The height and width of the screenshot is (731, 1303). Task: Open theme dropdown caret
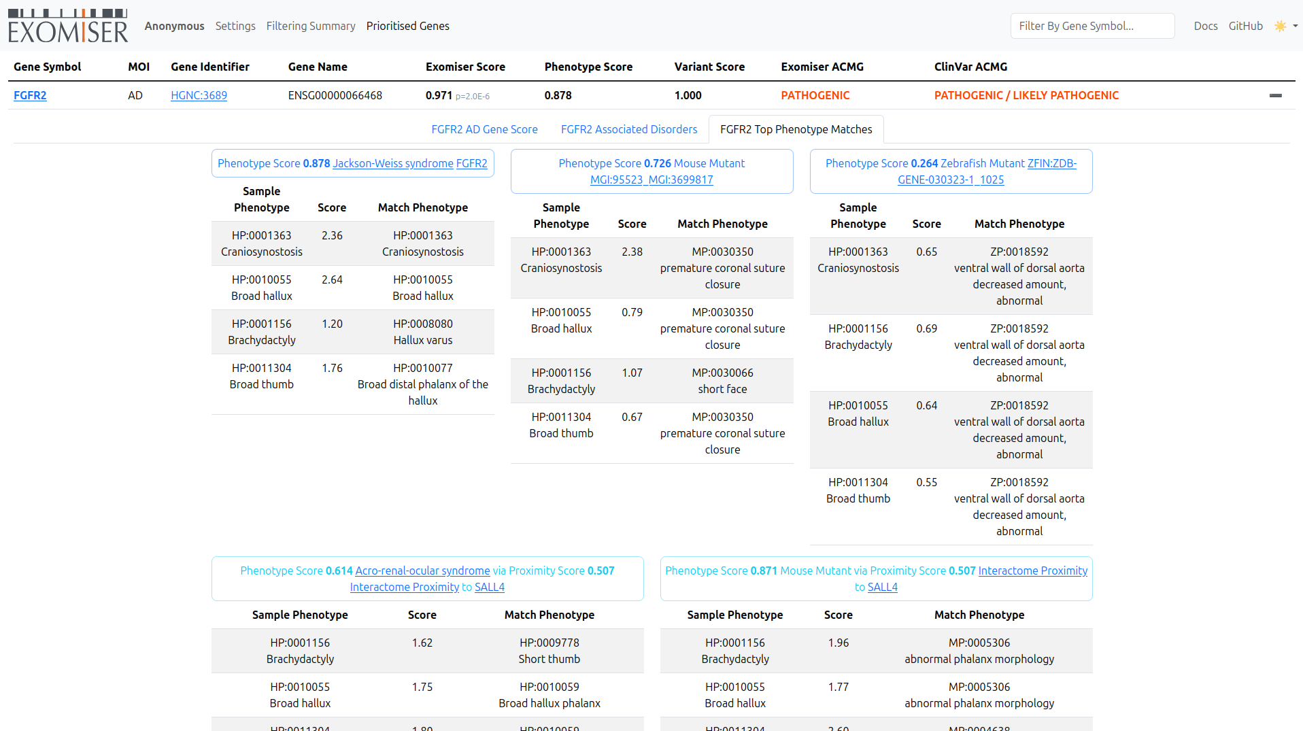point(1295,26)
